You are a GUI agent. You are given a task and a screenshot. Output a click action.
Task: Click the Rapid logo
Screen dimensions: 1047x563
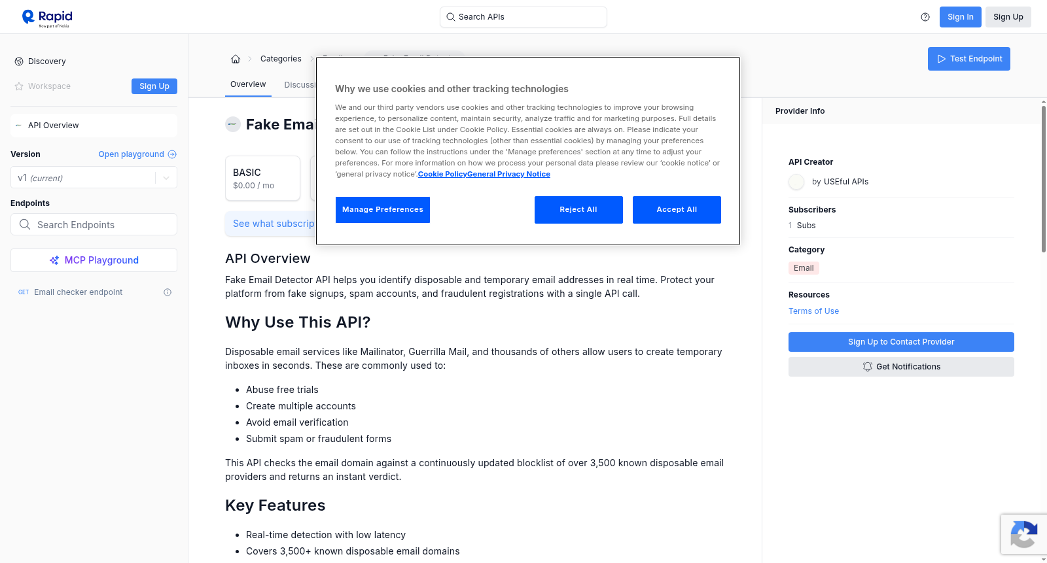pos(47,18)
